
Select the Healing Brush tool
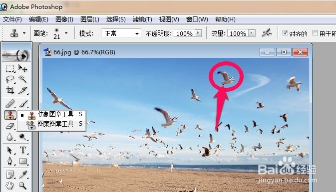9,104
